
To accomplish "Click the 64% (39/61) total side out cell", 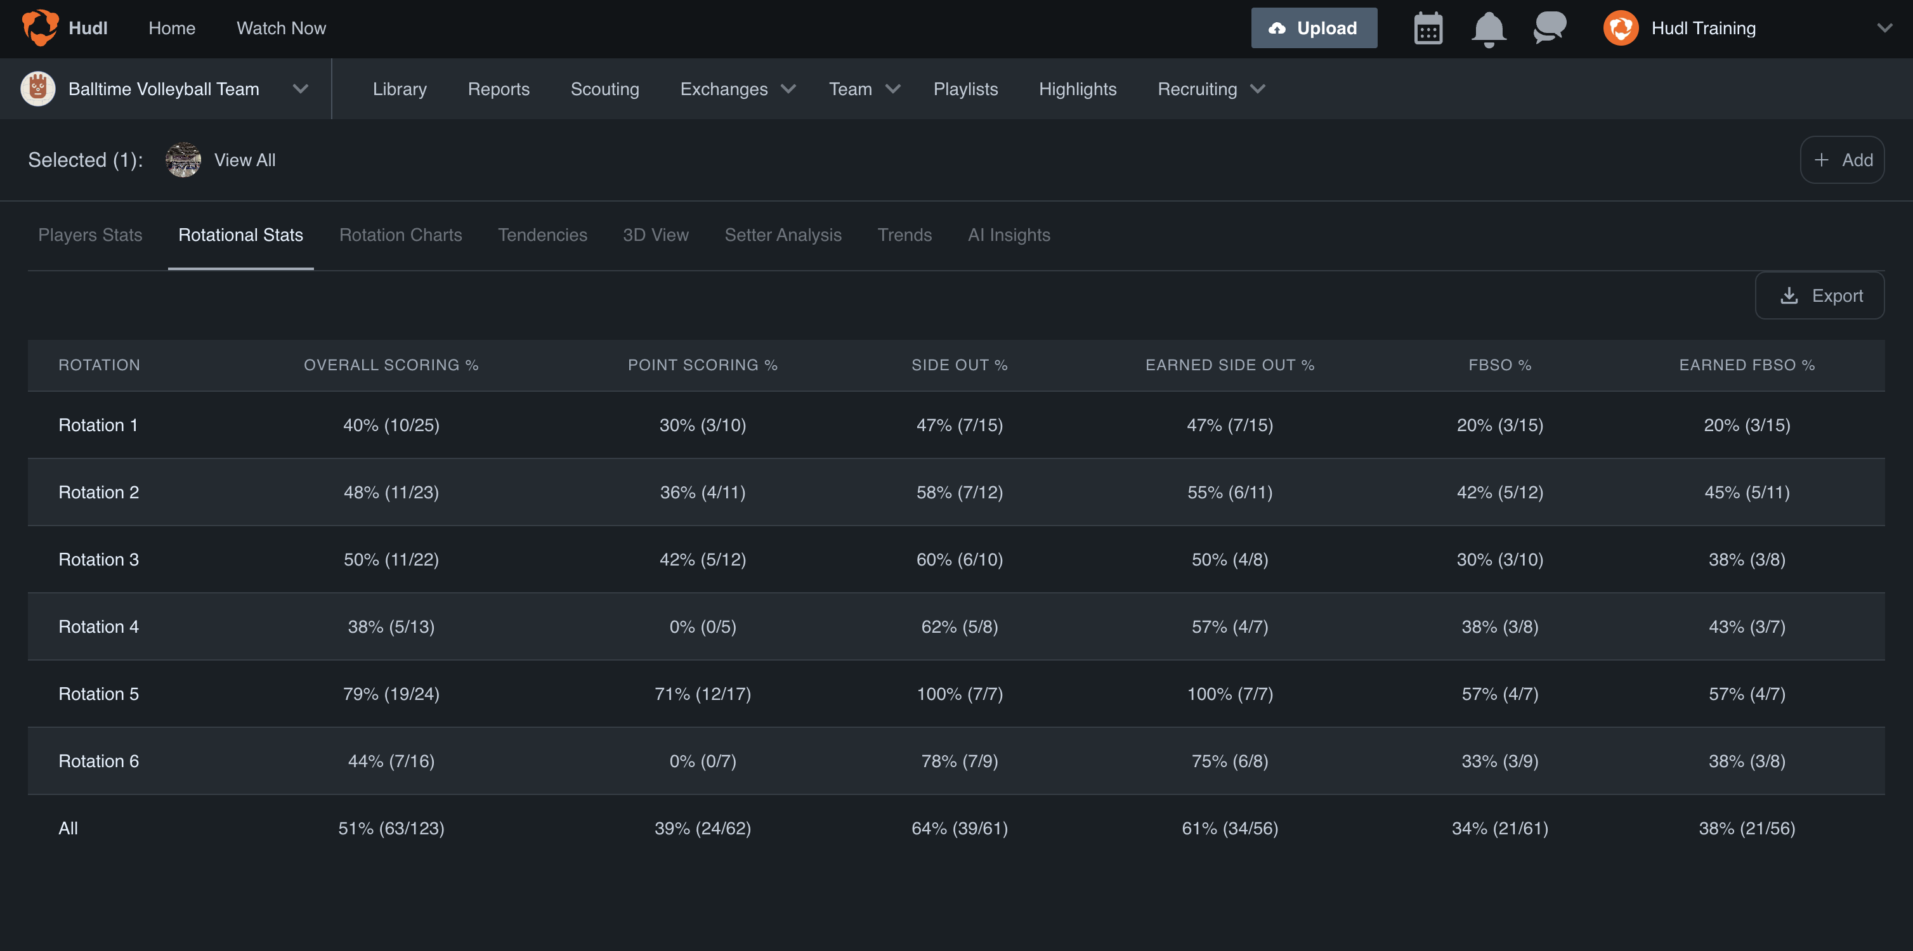I will tap(960, 828).
